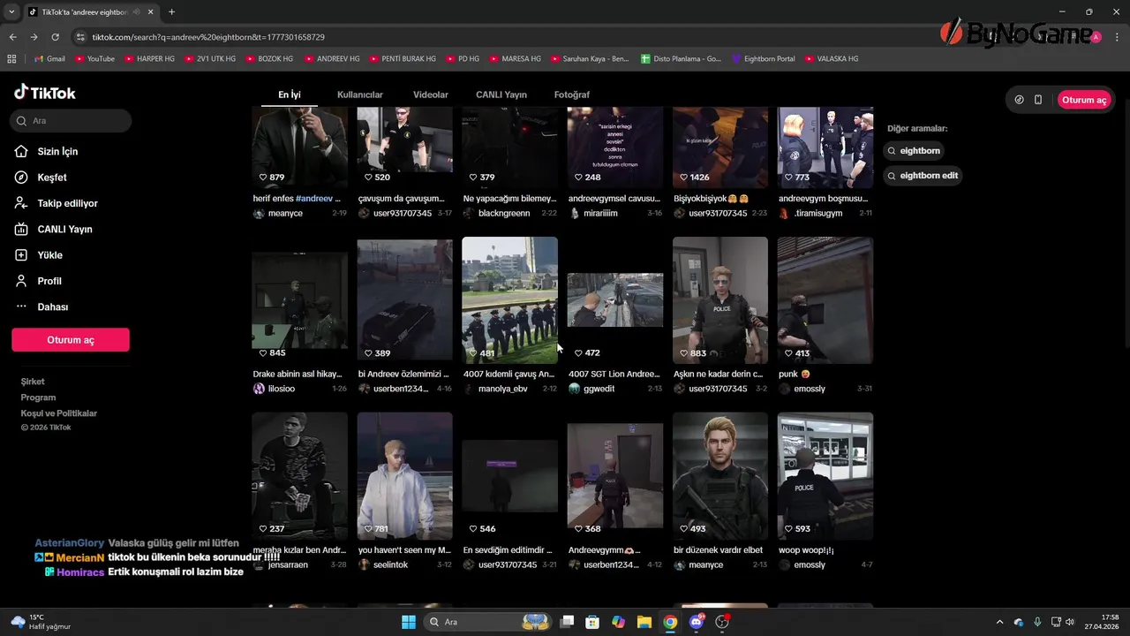The height and width of the screenshot is (636, 1130).
Task: Open user meanyce under 'herif enfes'
Action: point(285,214)
